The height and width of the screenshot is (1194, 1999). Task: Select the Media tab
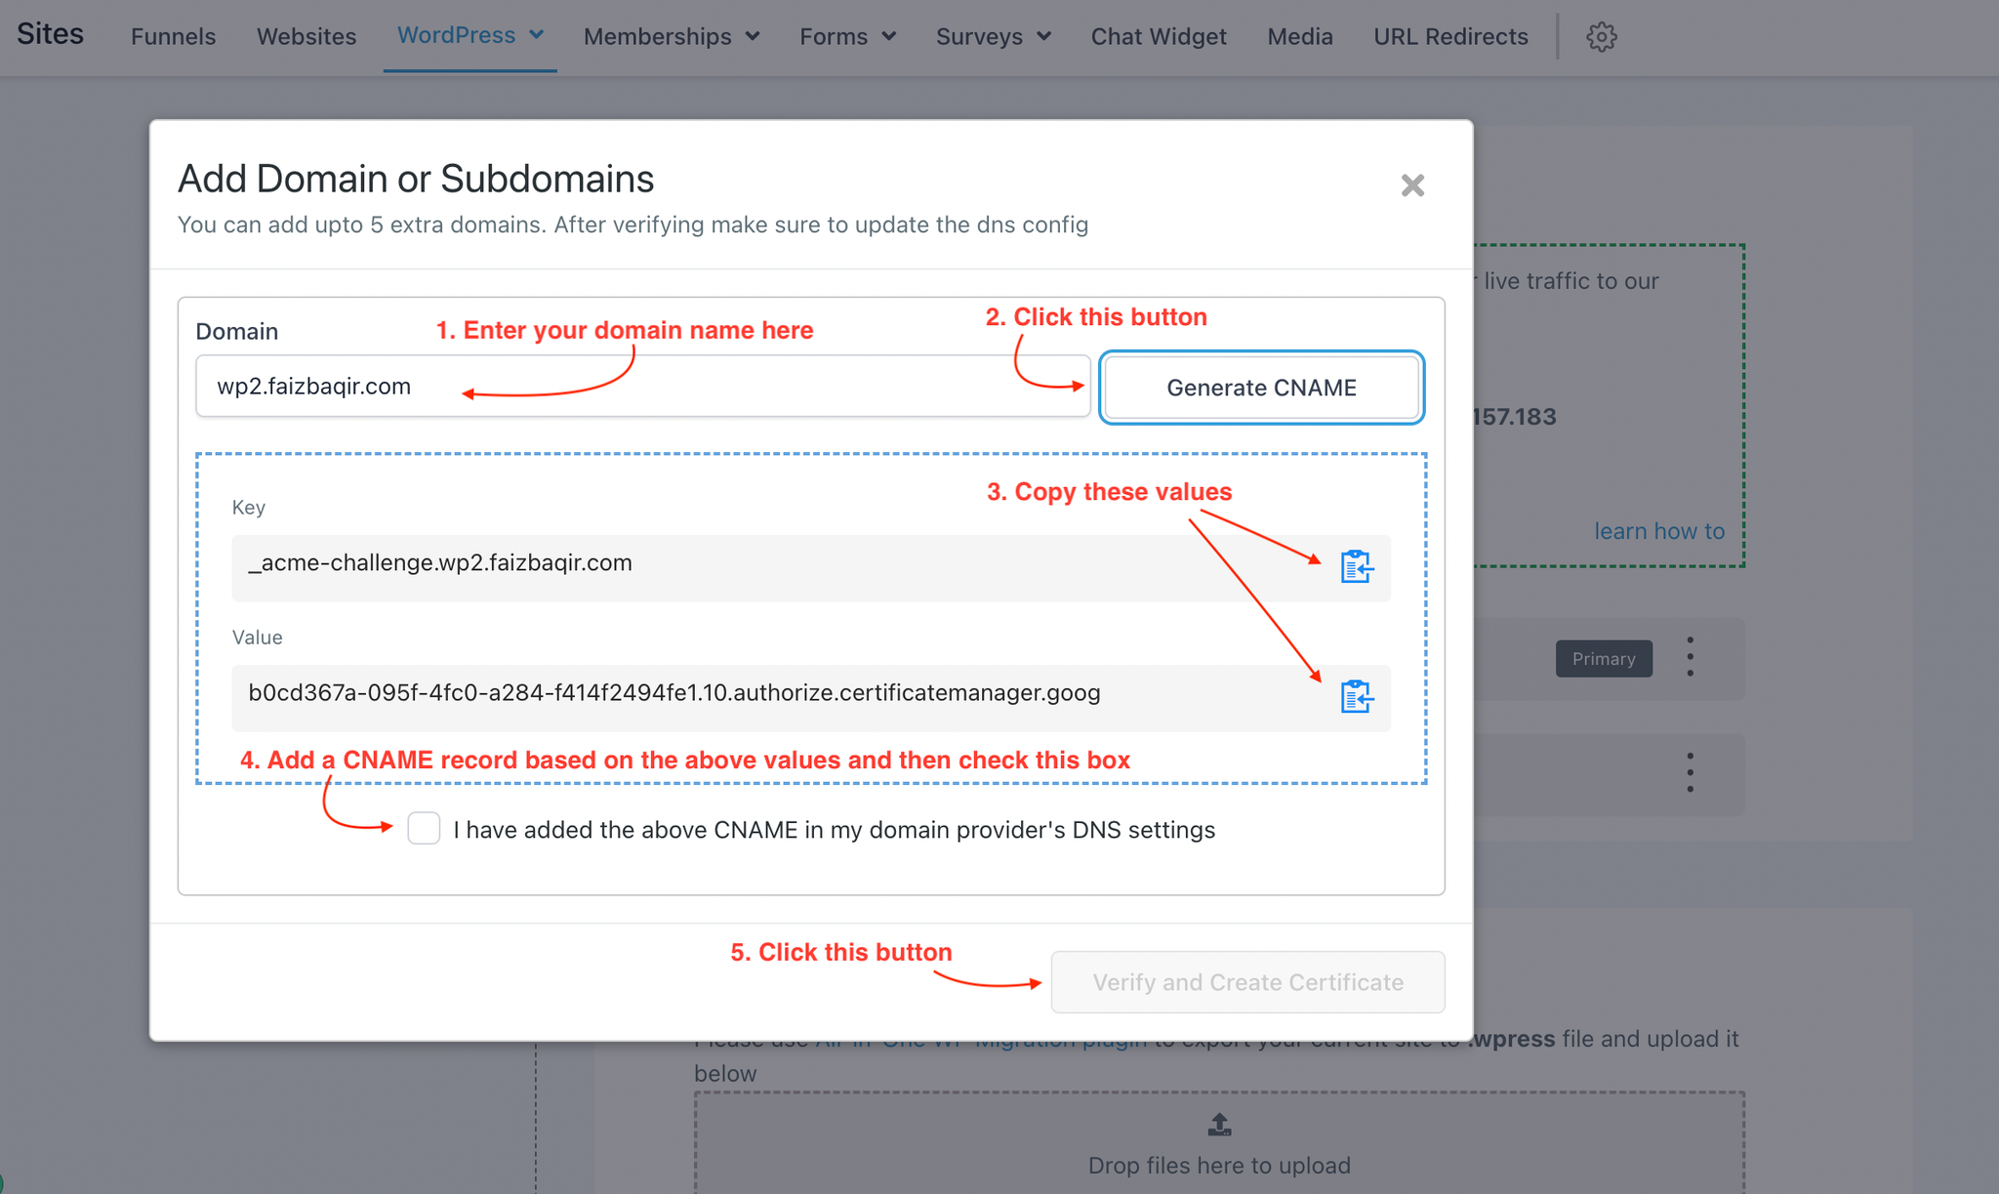(1299, 37)
